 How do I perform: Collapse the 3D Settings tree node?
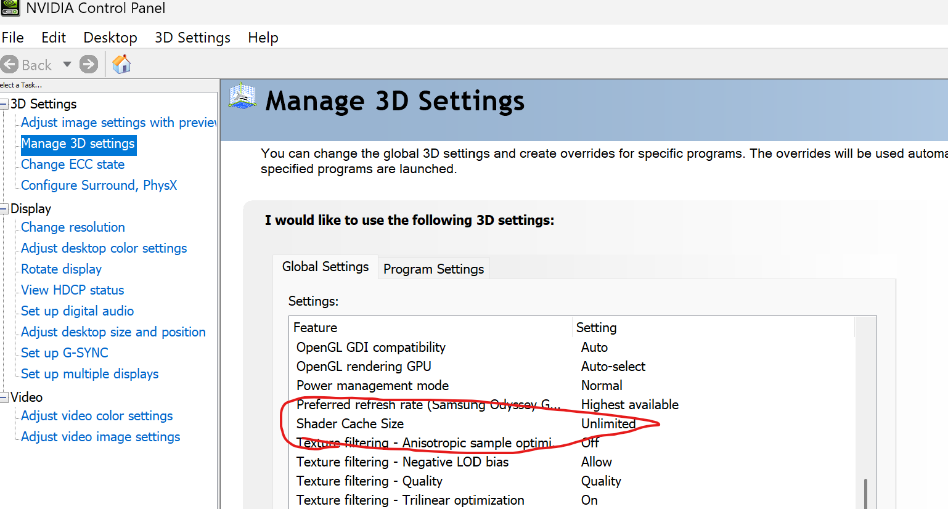4,104
